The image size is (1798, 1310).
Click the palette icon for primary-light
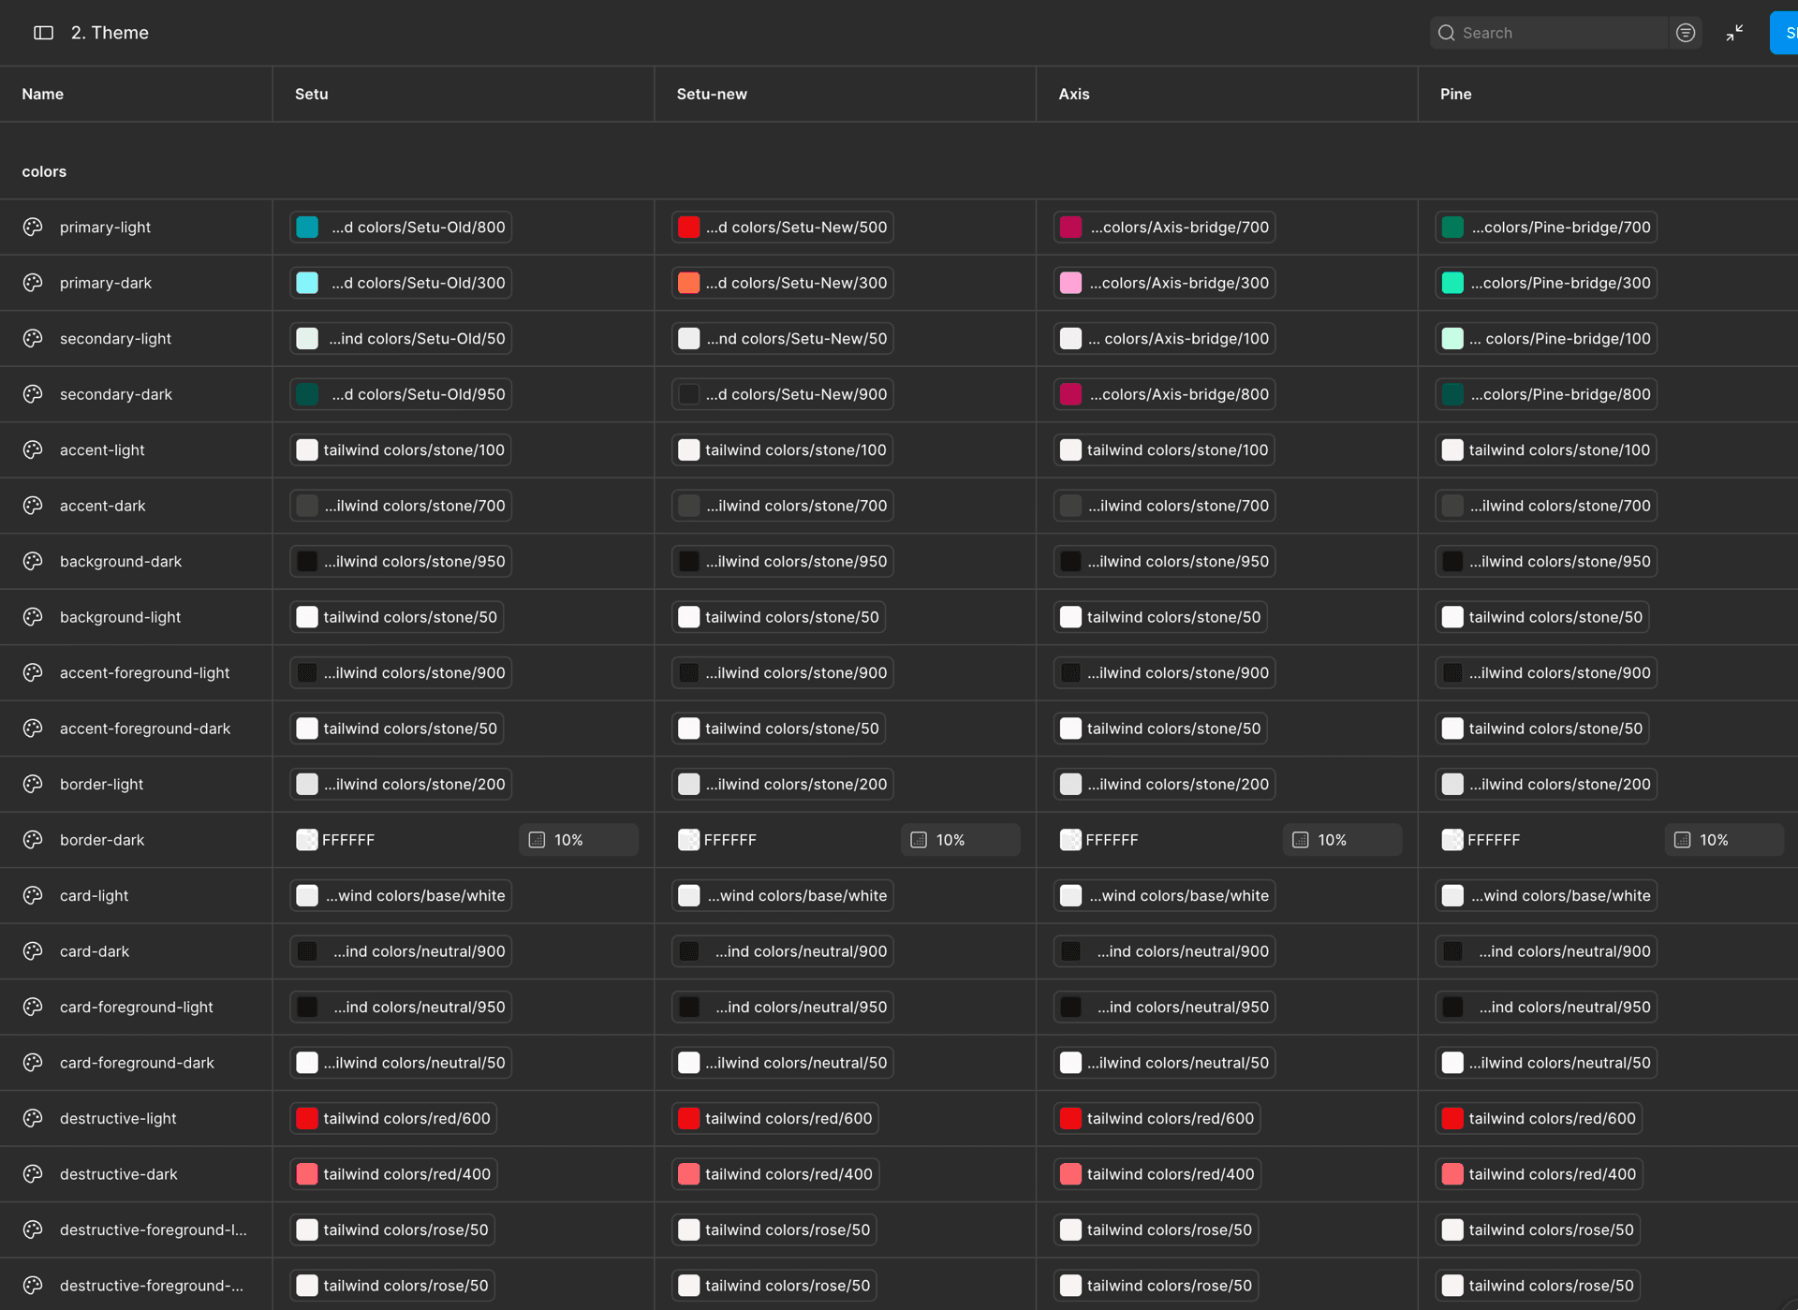click(x=33, y=227)
